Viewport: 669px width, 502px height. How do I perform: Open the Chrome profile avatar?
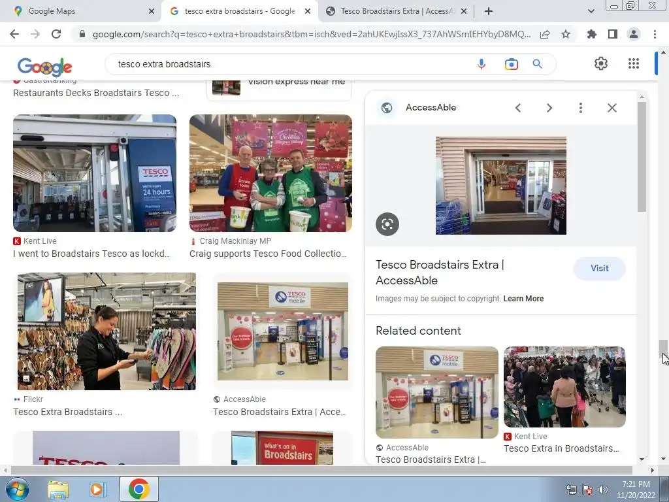coord(634,34)
